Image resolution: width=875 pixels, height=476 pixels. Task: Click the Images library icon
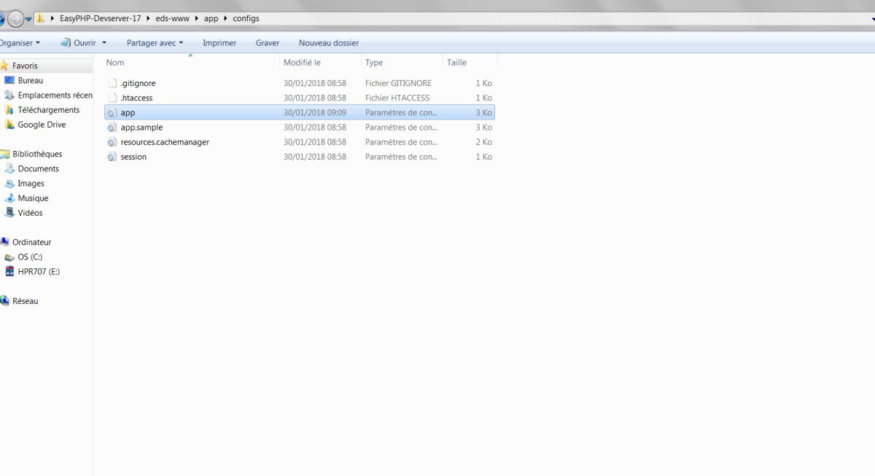(9, 184)
